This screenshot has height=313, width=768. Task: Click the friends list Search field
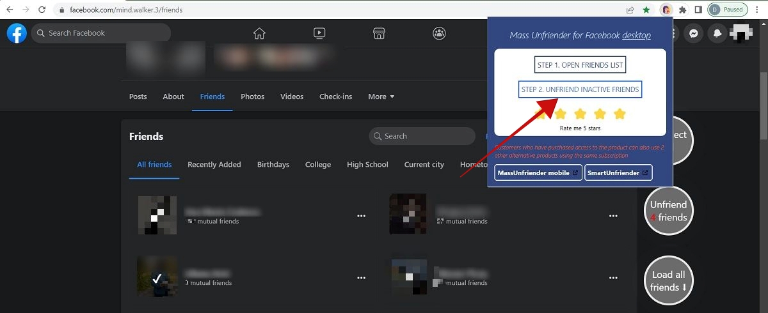422,136
